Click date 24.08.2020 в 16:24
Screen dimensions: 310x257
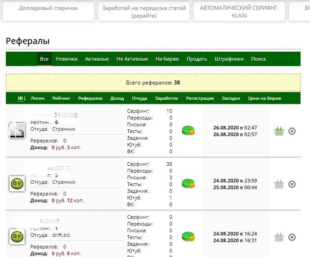pyautogui.click(x=235, y=234)
